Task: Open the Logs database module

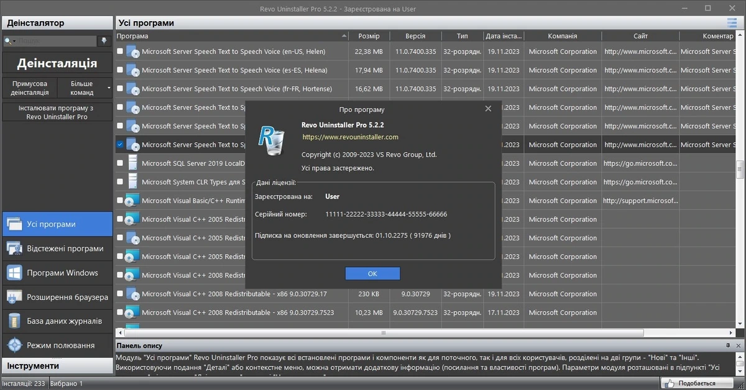Action: point(57,321)
